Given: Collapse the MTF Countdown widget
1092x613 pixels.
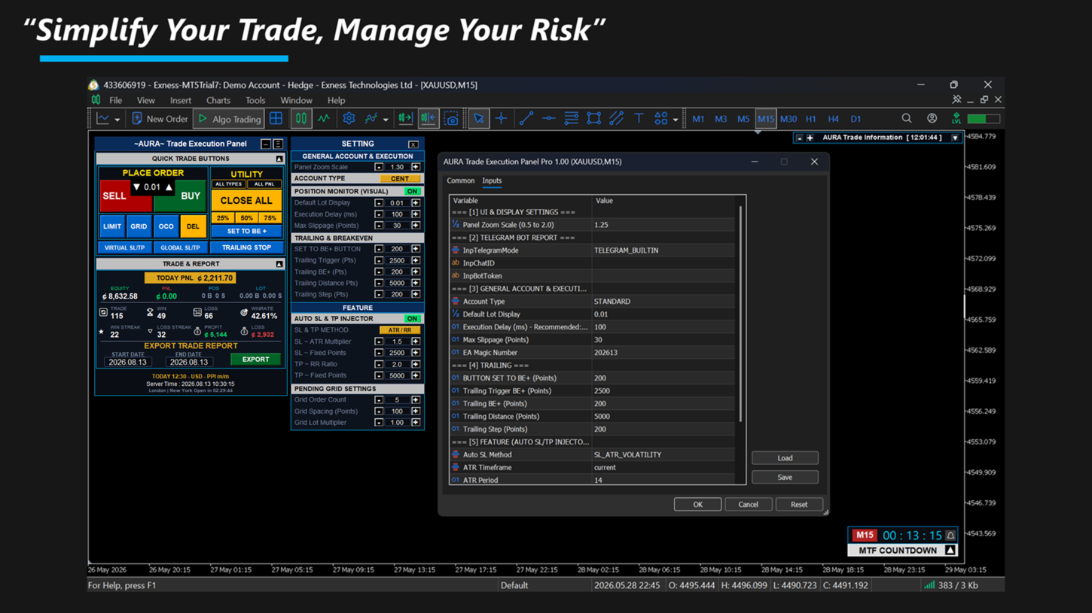Looking at the screenshot, I should pos(950,551).
